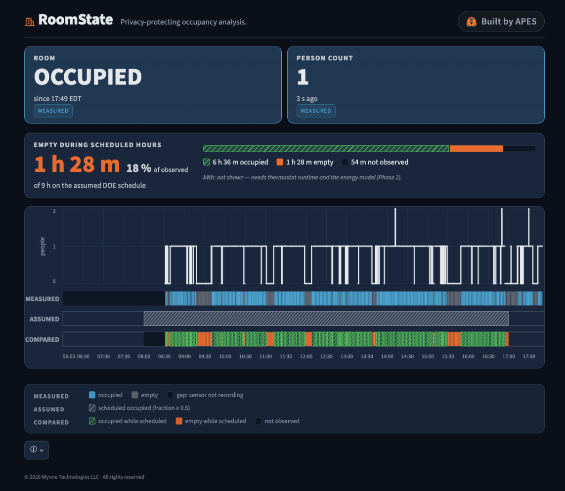Click the orange empty progress segment
This screenshot has width=565, height=491.
[476, 149]
